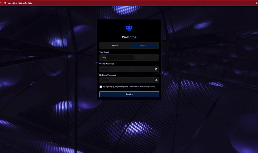Focus the Your Email input field

click(129, 58)
